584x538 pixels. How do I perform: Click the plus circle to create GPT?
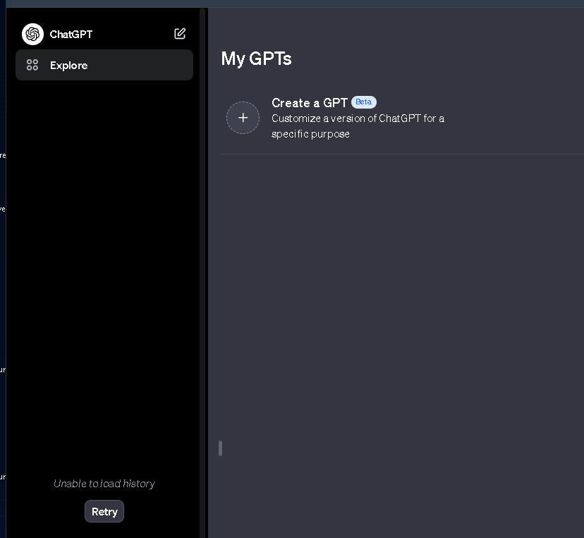coord(243,118)
